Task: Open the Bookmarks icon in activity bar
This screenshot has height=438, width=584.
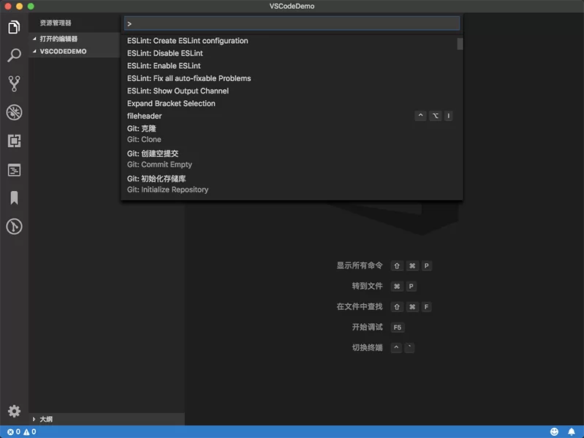Action: tap(14, 197)
